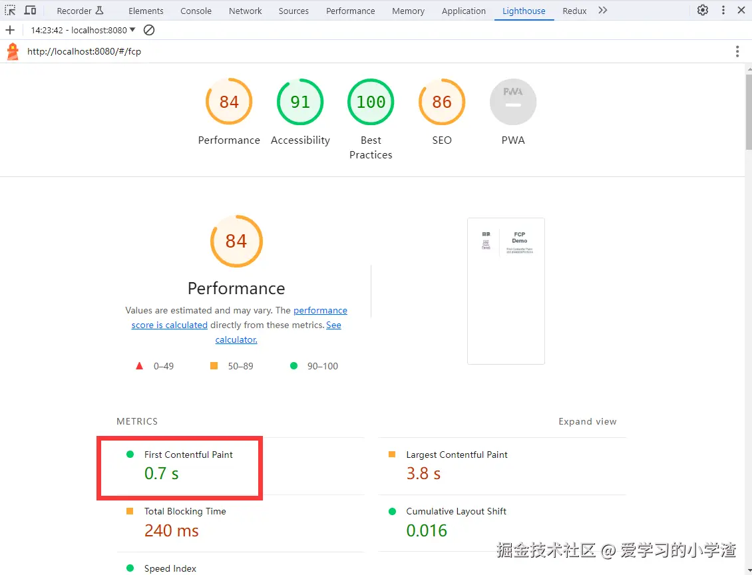Click the red triangle 0–49 legend icon
The image size is (752, 575).
(x=139, y=366)
